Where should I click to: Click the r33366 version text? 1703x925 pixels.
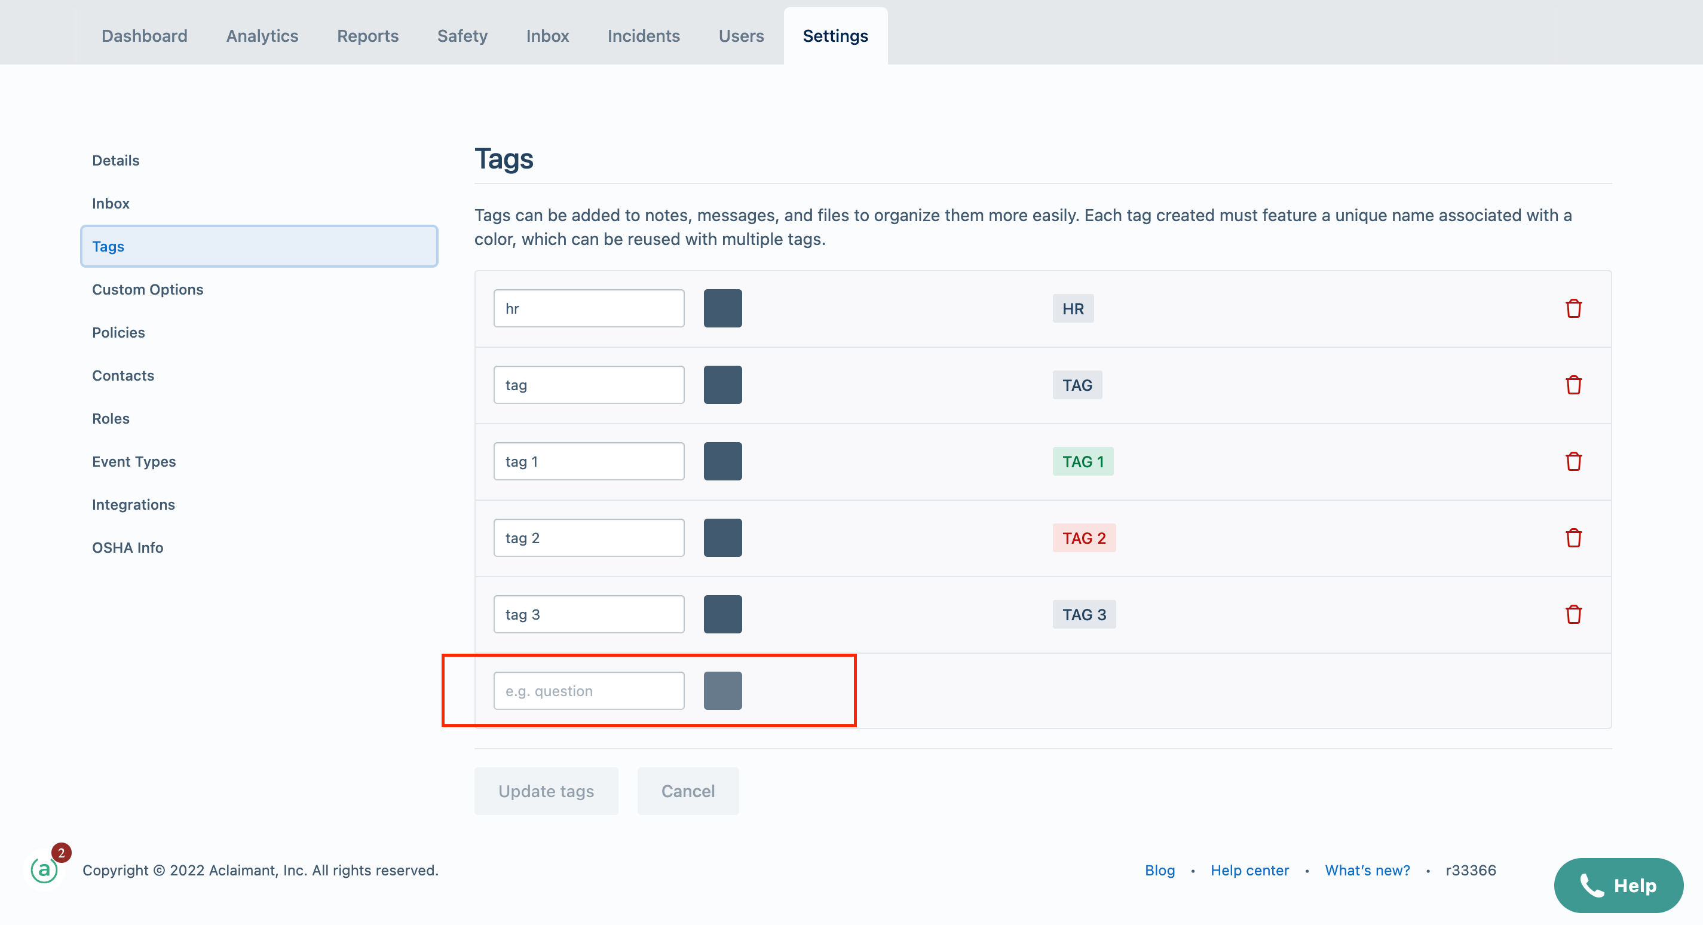coord(1471,870)
